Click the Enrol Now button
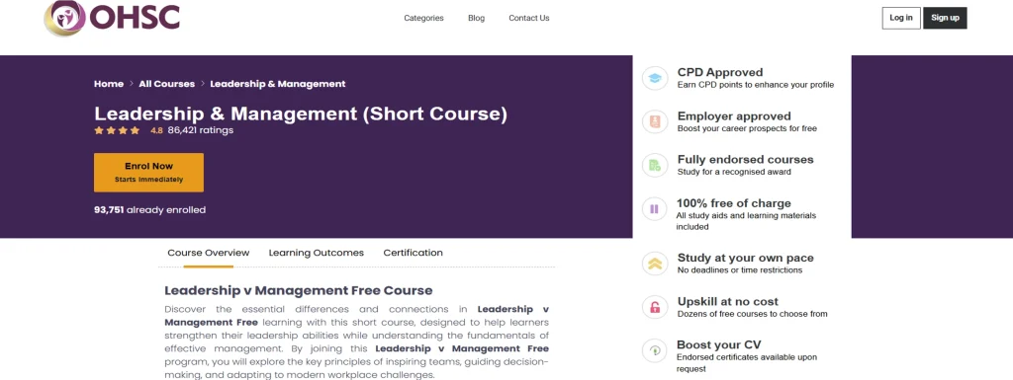Image resolution: width=1013 pixels, height=380 pixels. pyautogui.click(x=148, y=172)
